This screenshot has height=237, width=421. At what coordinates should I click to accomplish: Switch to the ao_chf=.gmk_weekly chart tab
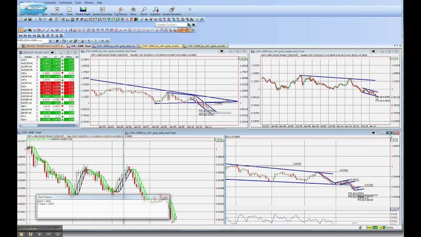(160, 46)
